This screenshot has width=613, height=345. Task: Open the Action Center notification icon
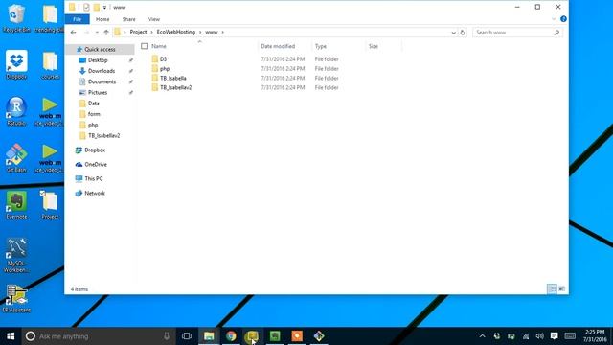point(554,336)
